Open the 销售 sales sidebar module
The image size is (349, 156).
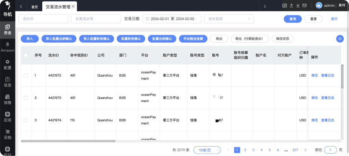point(8,99)
